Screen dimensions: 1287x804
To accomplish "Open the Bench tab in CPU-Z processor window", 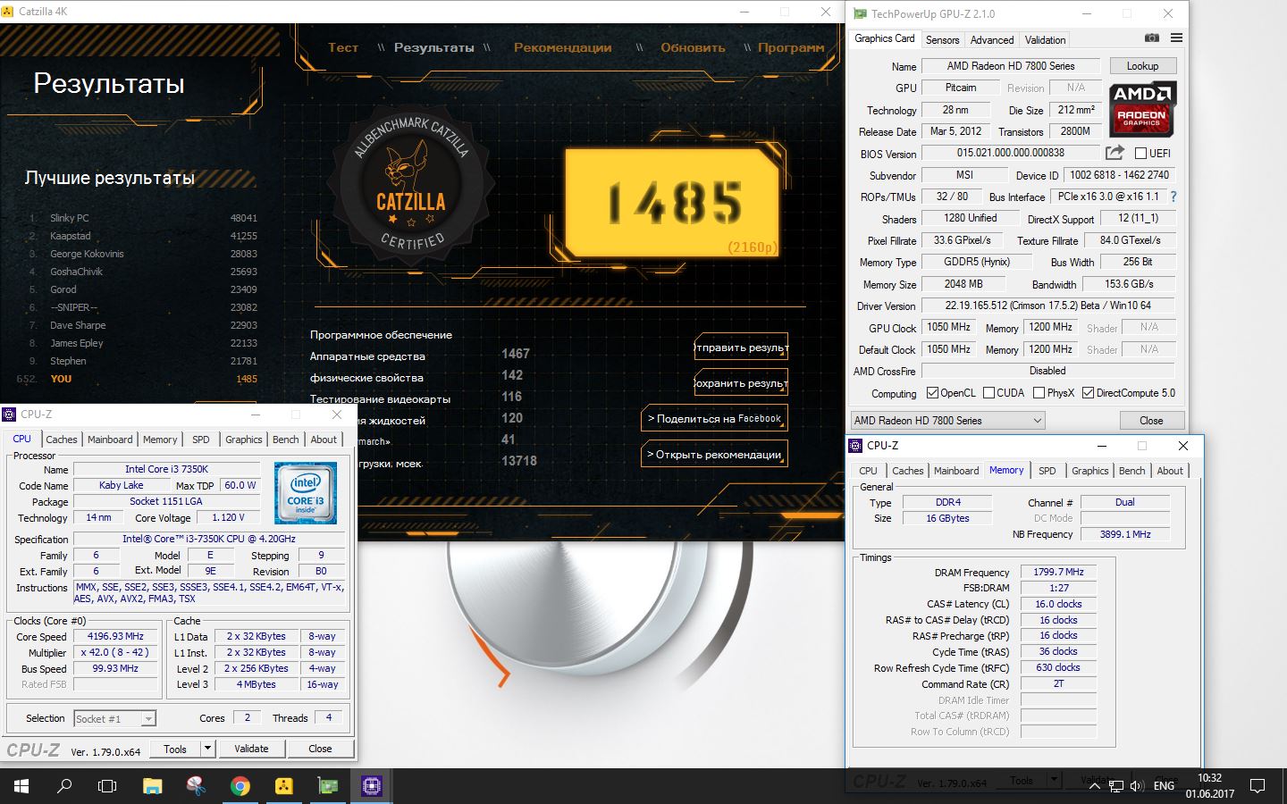I will click(x=285, y=440).
